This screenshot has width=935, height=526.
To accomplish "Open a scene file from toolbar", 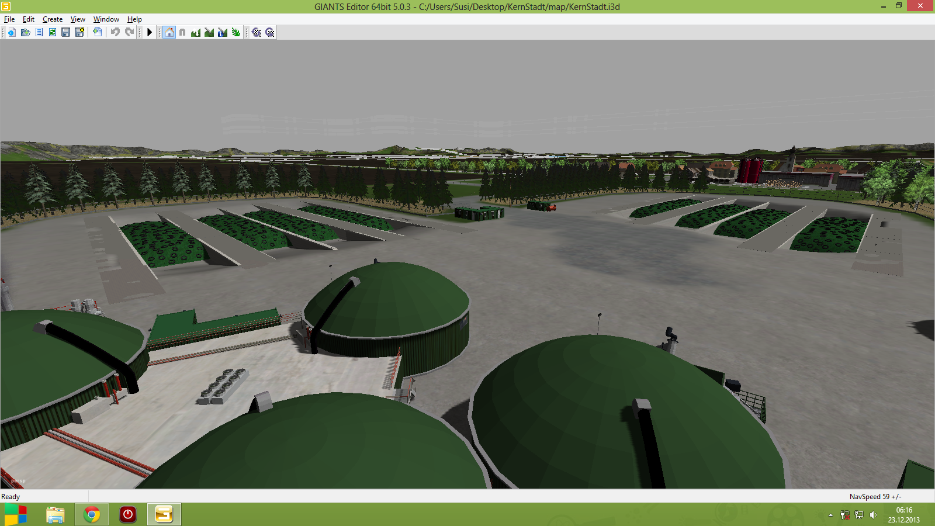I will click(25, 32).
